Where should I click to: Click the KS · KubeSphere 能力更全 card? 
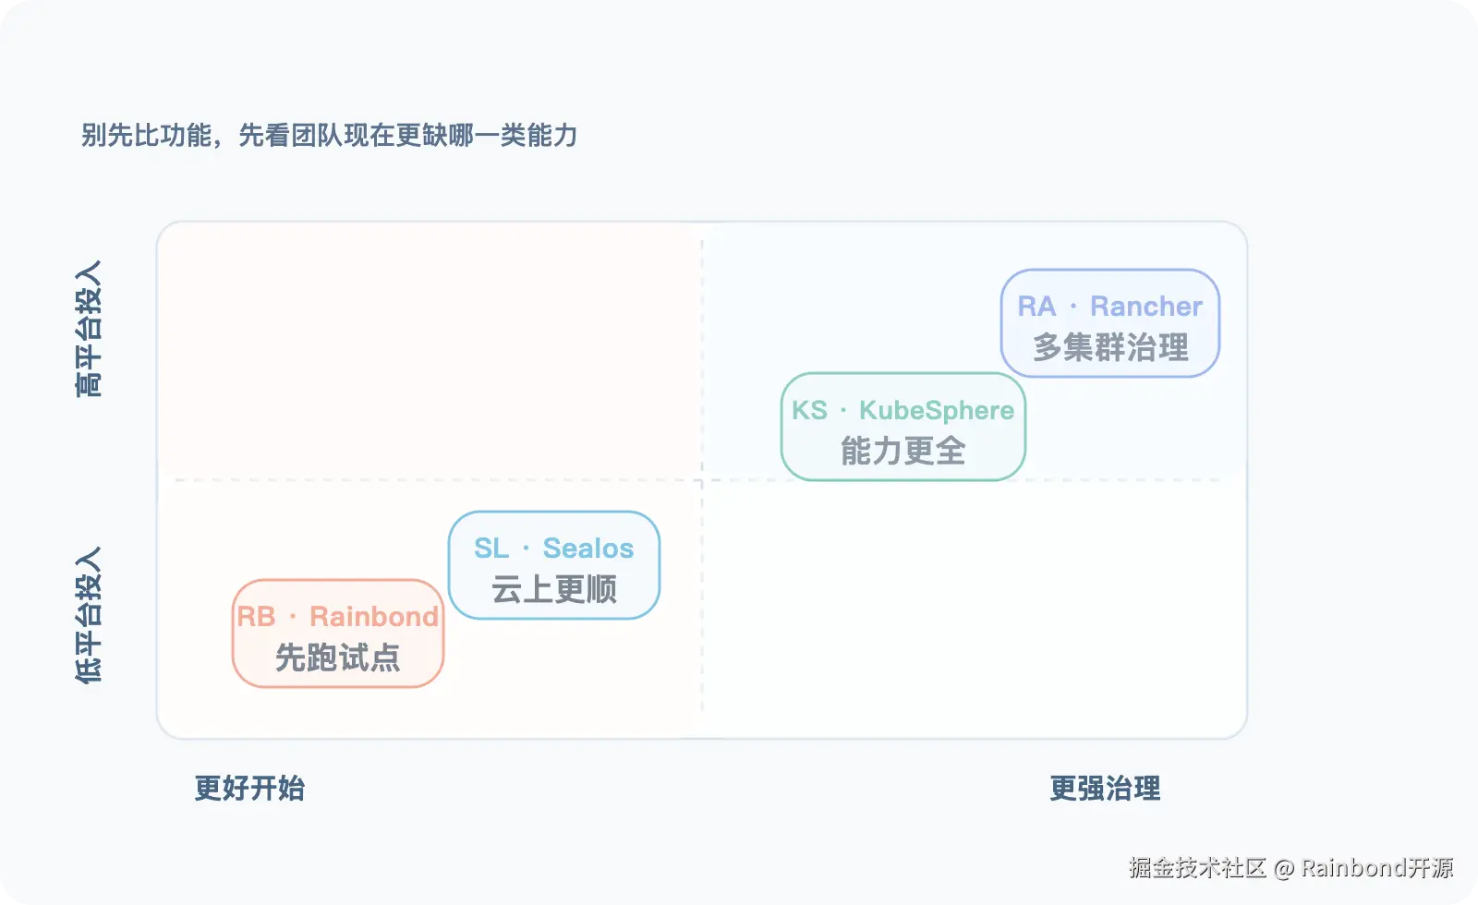(x=903, y=427)
